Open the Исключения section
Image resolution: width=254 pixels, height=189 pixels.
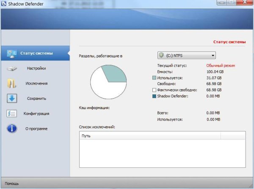(36, 83)
